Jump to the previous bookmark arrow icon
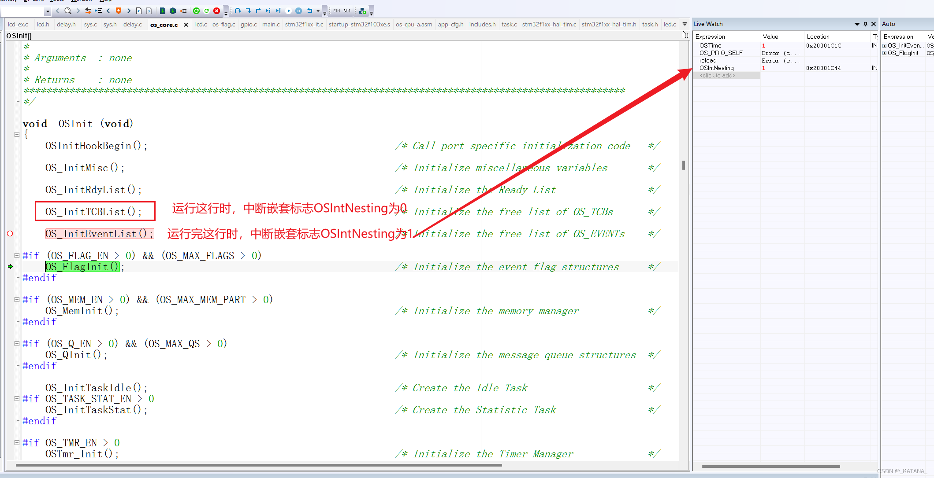 tap(108, 11)
